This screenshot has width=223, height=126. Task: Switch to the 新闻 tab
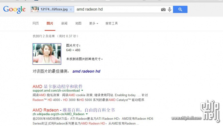tap(64, 23)
